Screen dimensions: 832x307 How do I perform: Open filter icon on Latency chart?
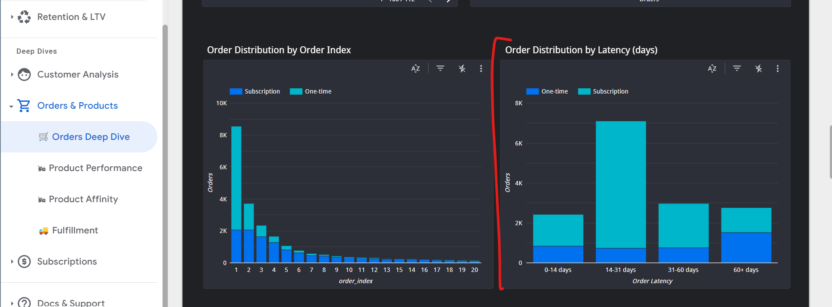click(737, 68)
